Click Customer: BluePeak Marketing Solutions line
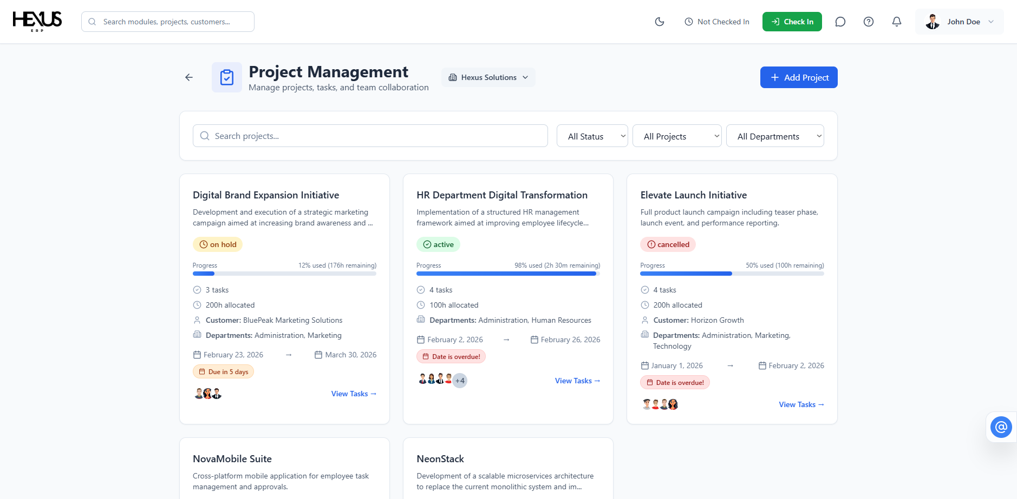 268,320
